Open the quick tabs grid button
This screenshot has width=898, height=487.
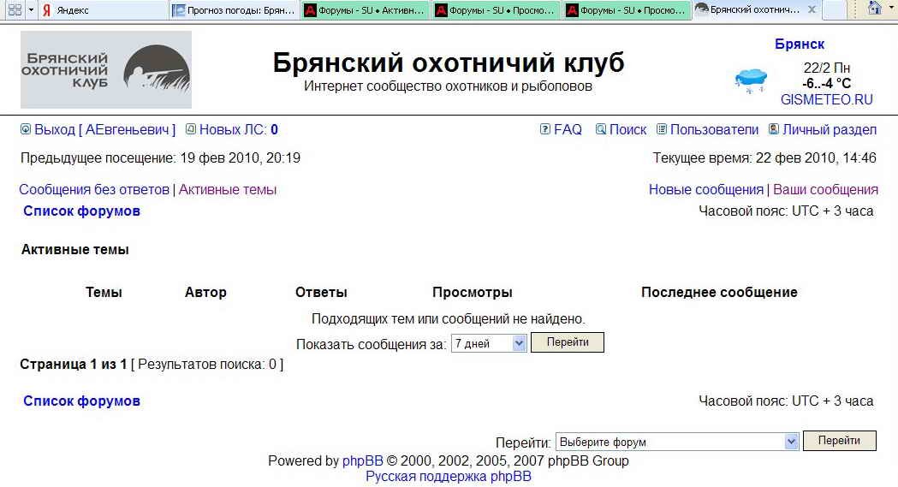pos(15,9)
